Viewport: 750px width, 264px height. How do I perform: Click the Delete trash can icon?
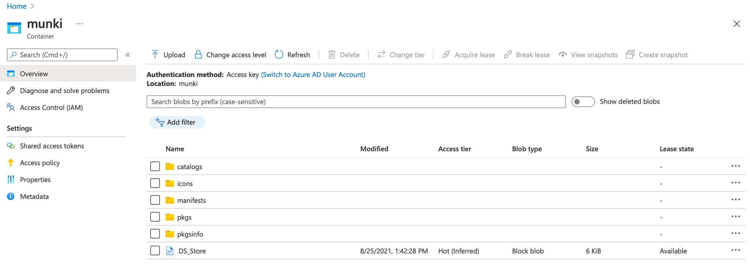[331, 55]
